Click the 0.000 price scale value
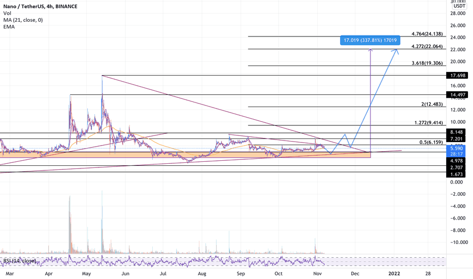 (x=456, y=182)
